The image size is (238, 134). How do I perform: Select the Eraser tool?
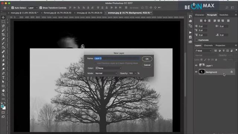point(3,60)
